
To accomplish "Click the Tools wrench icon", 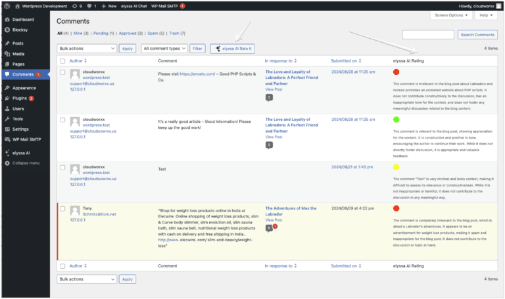I will point(7,119).
